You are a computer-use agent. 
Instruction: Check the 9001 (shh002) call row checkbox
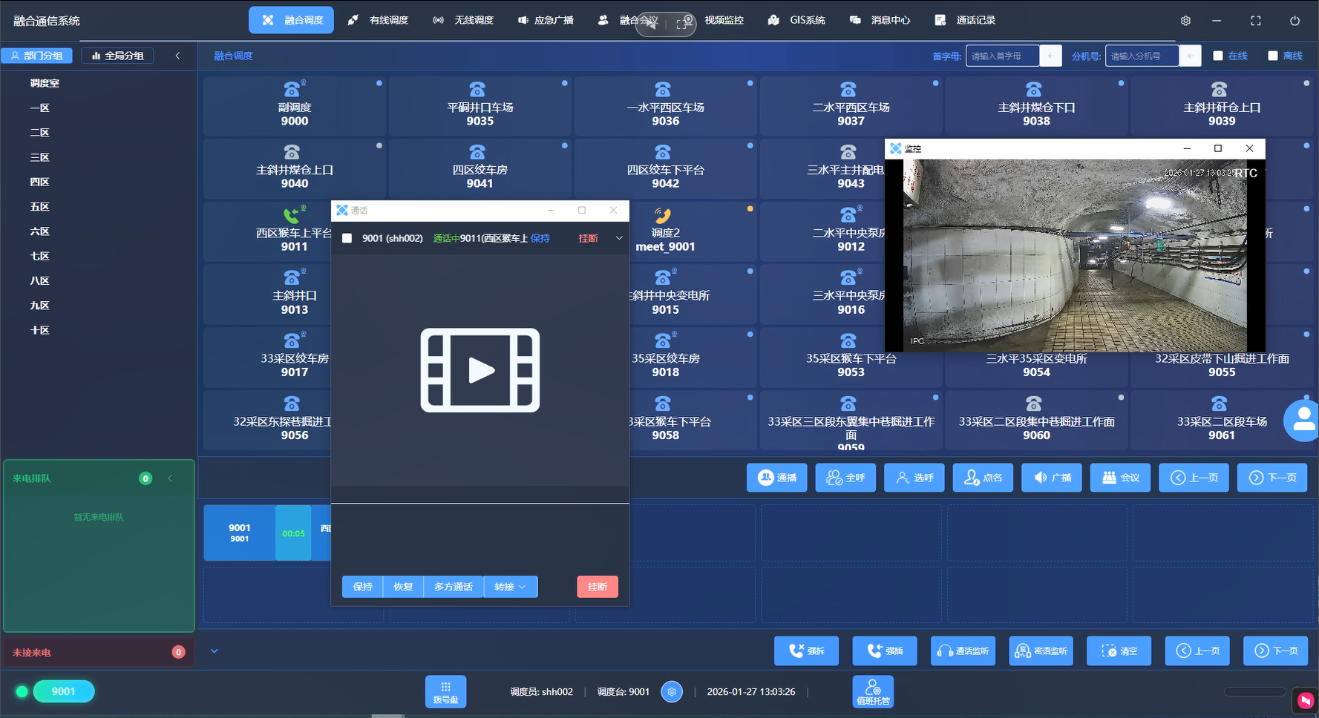(347, 238)
